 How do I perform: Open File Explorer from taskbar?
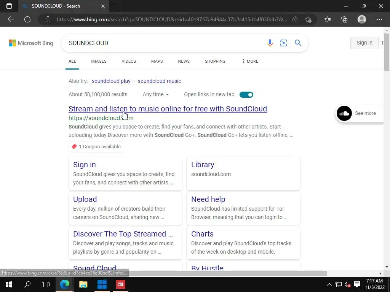click(x=83, y=284)
